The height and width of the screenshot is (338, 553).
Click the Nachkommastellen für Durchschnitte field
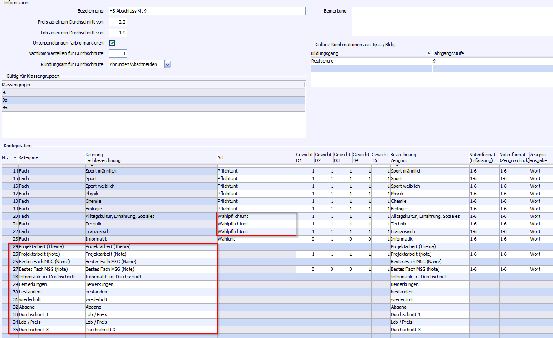pyautogui.click(x=118, y=53)
